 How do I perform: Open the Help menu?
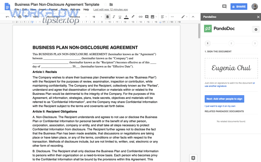tap(86, 10)
